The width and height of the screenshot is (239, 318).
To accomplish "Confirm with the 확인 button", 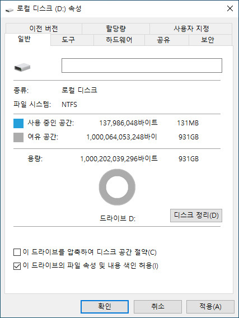I will (105, 306).
